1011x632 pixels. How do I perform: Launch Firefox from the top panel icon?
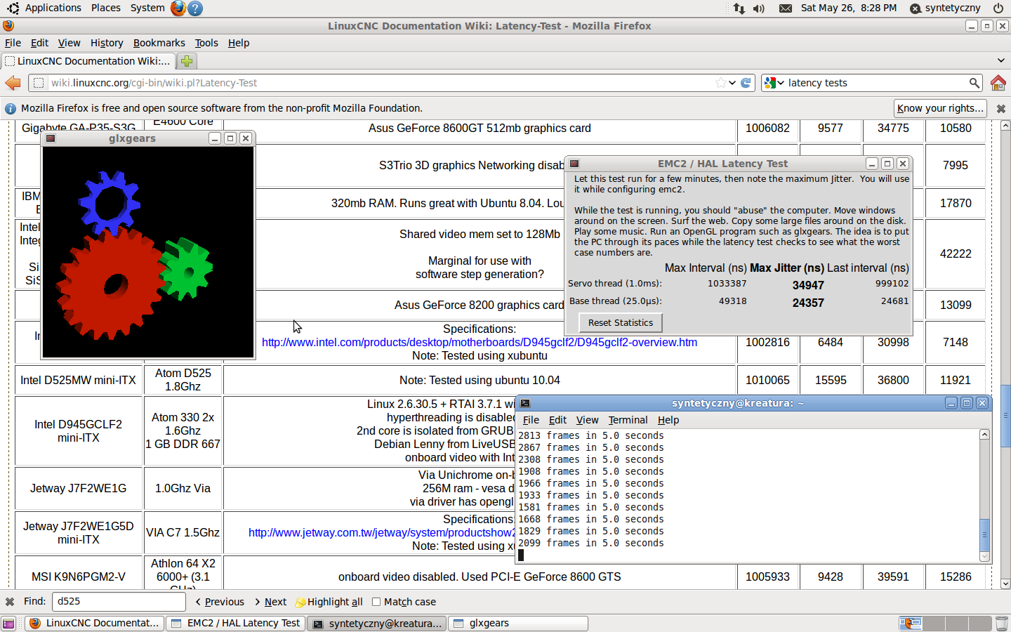[178, 8]
